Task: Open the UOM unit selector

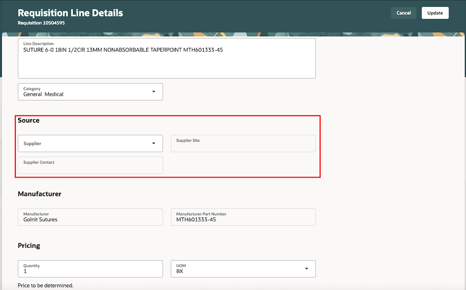Action: click(x=306, y=269)
